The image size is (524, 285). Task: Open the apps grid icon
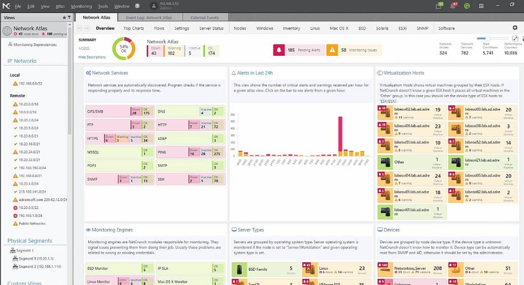tap(481, 6)
